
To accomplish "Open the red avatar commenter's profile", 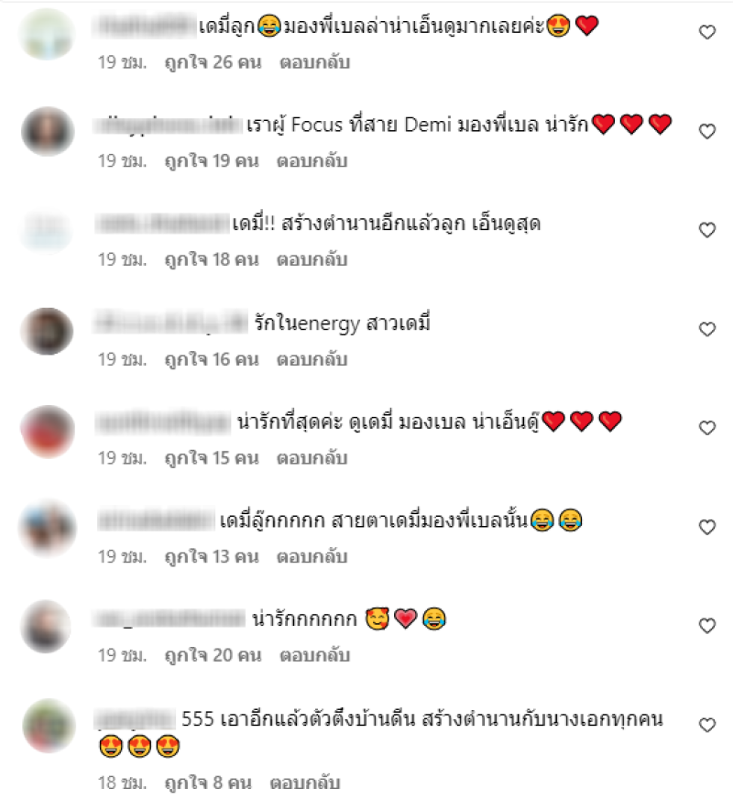I will pos(47,432).
